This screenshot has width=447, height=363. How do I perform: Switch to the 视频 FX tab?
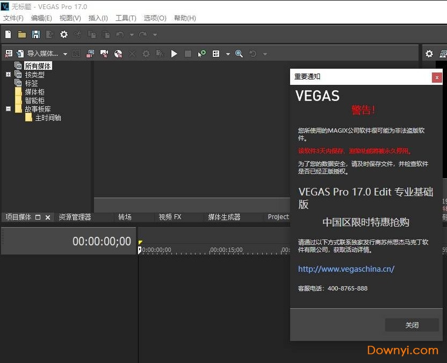click(x=170, y=217)
